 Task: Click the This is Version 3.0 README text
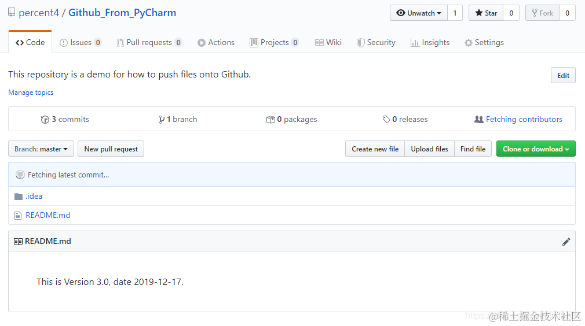pyautogui.click(x=109, y=281)
